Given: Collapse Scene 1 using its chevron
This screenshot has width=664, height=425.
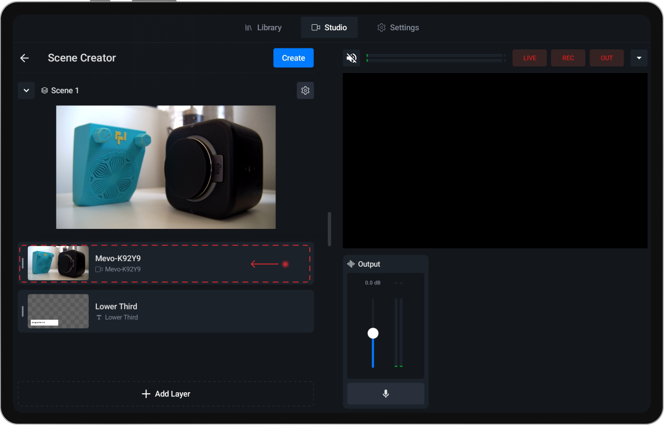Looking at the screenshot, I should tap(26, 90).
